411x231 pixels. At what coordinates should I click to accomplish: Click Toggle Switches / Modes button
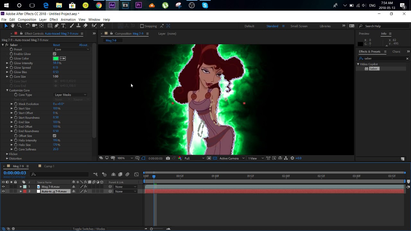89,229
